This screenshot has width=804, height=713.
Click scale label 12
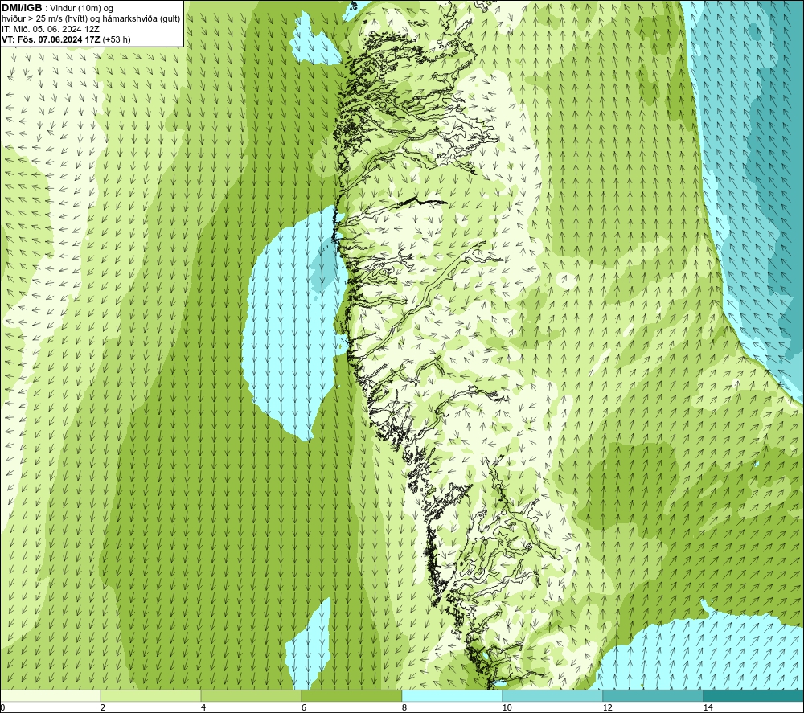[607, 707]
